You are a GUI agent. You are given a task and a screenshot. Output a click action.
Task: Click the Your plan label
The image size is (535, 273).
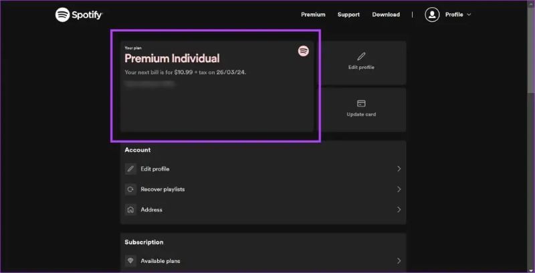(x=133, y=48)
